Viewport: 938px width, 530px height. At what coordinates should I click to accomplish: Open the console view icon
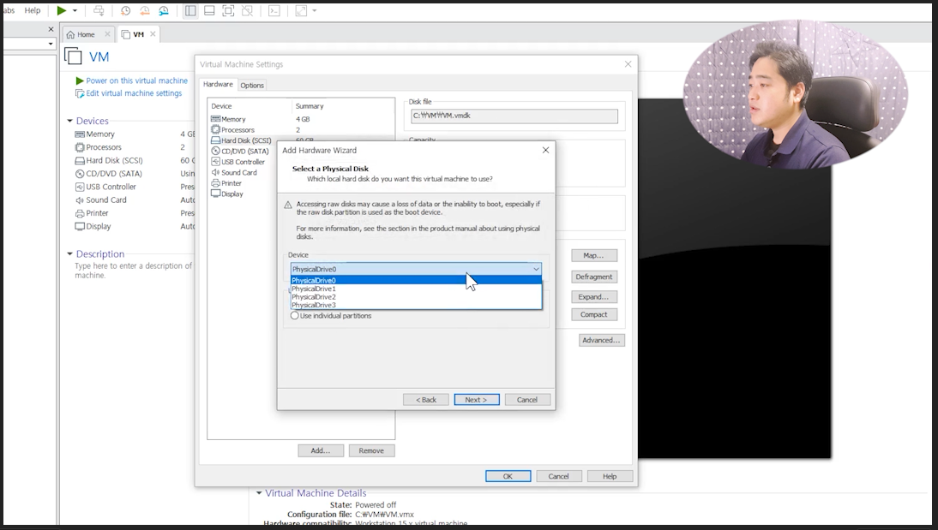(274, 11)
